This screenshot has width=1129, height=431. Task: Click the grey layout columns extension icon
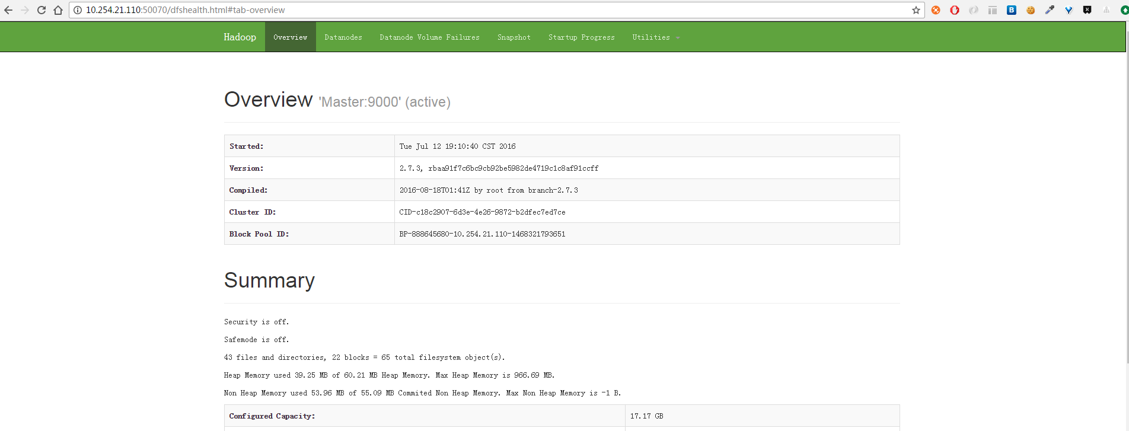[x=993, y=10]
